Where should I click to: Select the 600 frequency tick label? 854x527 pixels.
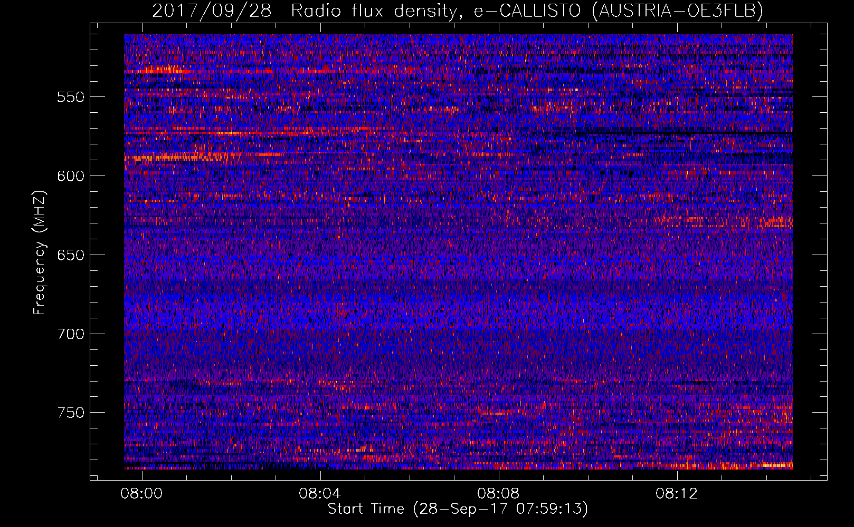tap(71, 176)
